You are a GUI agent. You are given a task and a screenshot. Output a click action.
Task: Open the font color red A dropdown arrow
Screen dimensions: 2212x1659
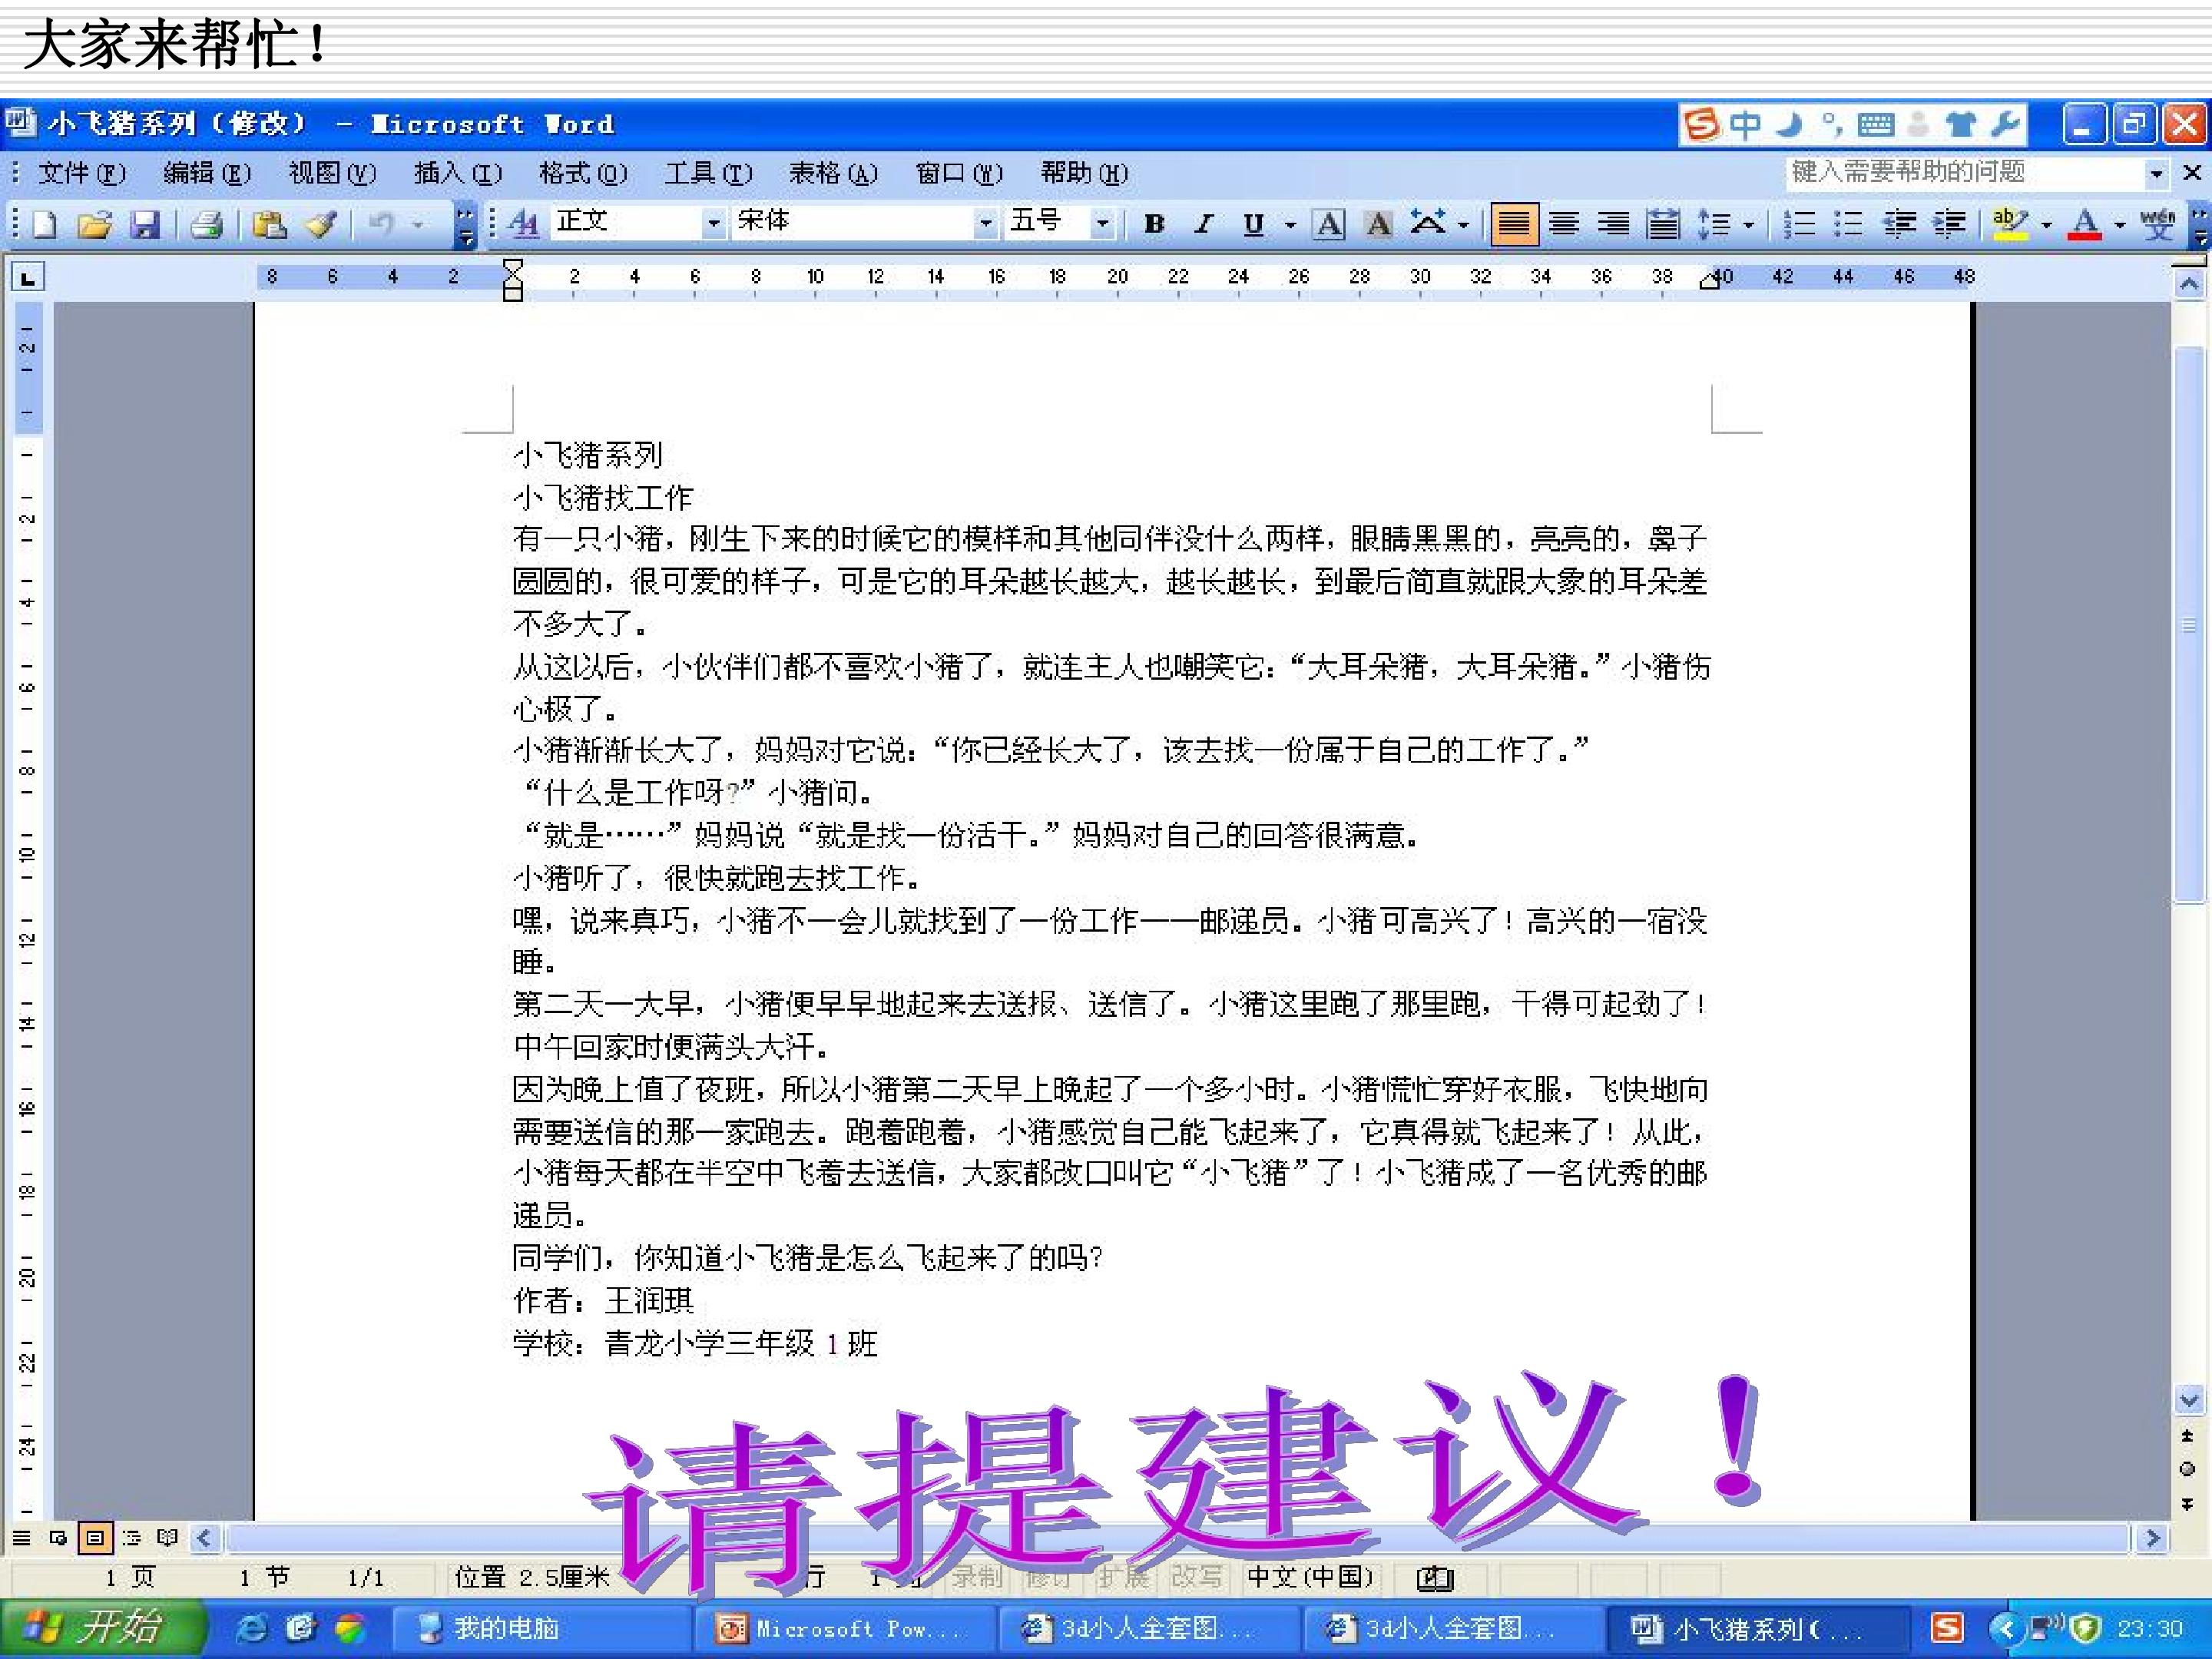tap(2120, 224)
